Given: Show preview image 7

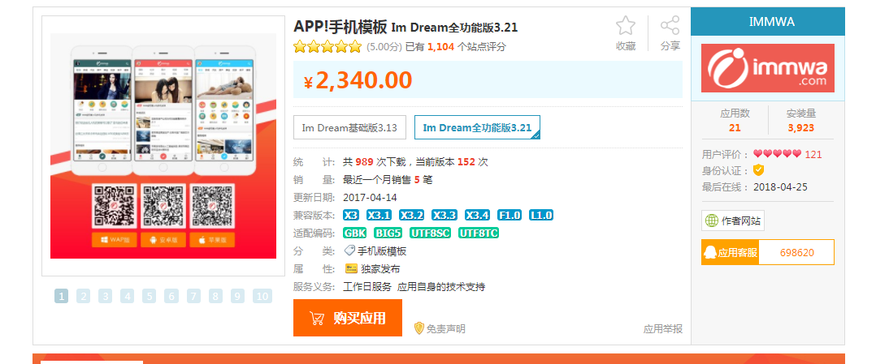Looking at the screenshot, I should 193,296.
